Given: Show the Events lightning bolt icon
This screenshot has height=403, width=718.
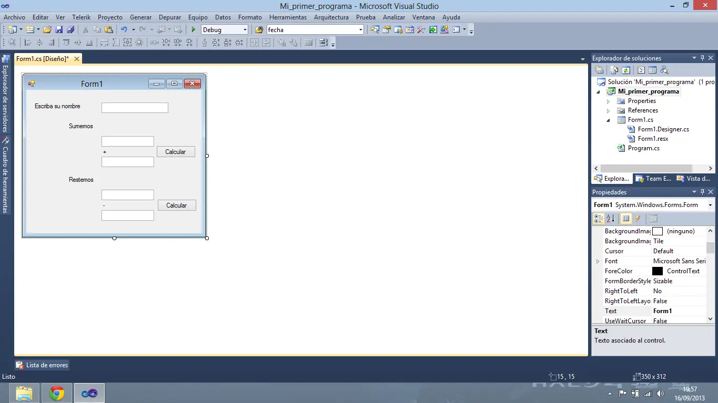Looking at the screenshot, I should (638, 219).
